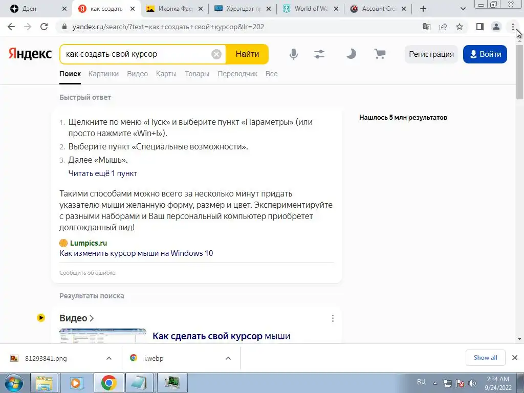Image resolution: width=524 pixels, height=393 pixels.
Task: Open Windows Explorer from the taskbar
Action: [44, 383]
